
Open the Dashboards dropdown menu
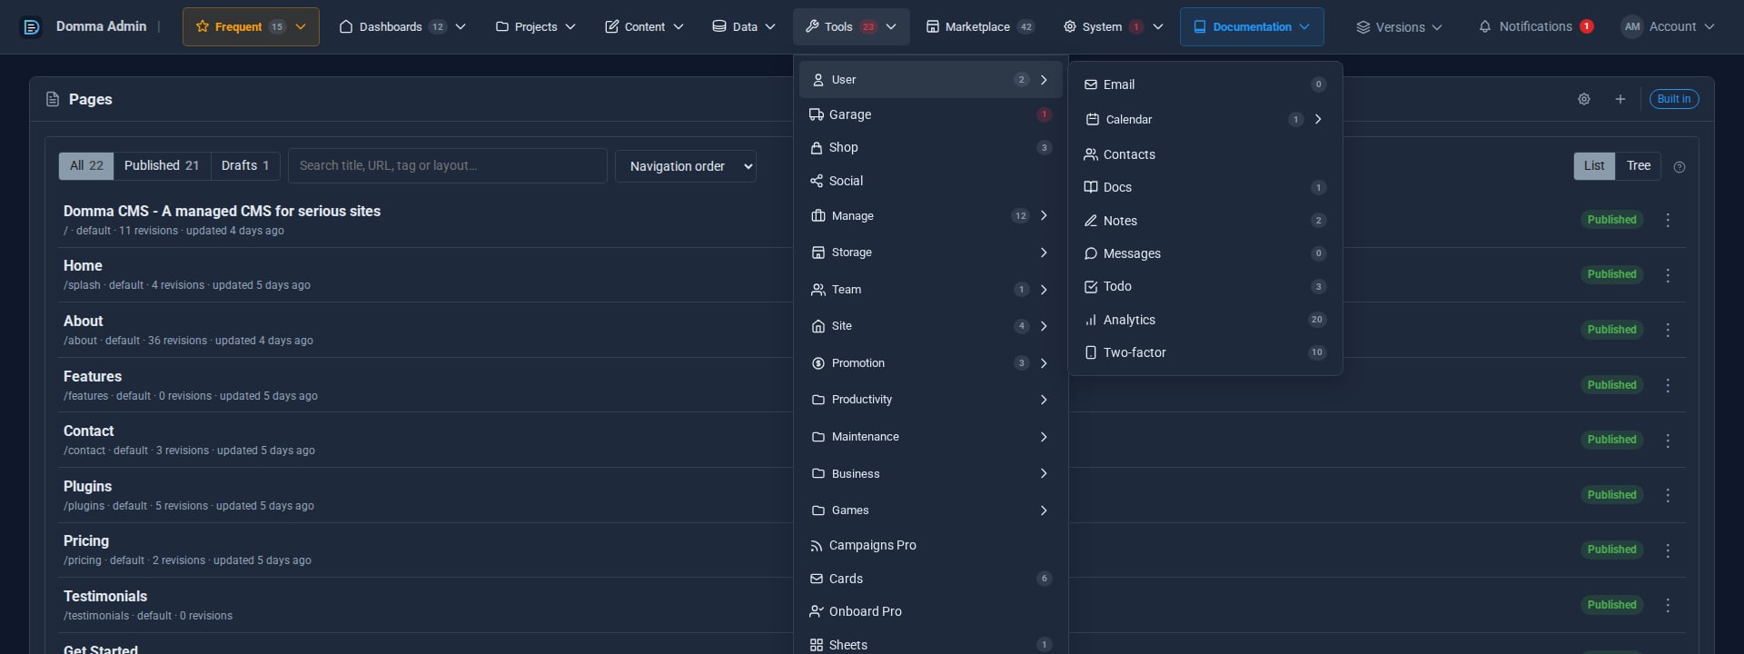[x=402, y=27]
